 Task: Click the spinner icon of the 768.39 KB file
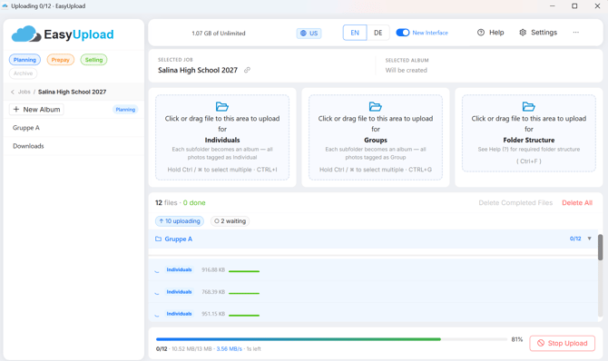pyautogui.click(x=157, y=293)
